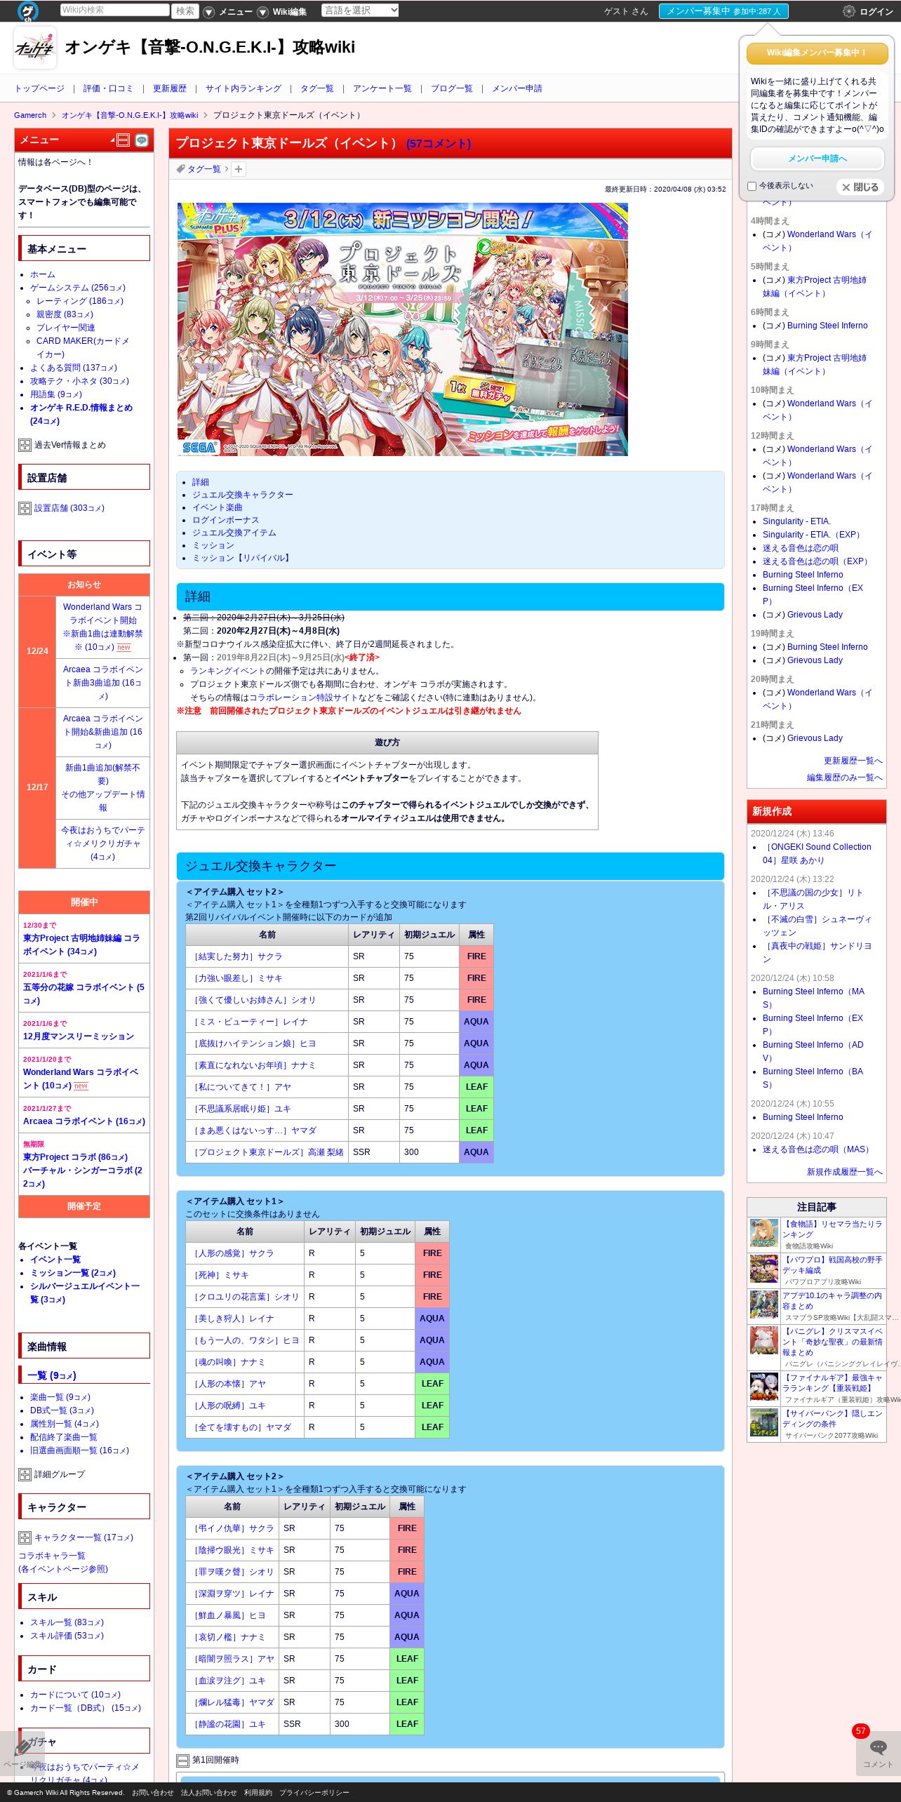
Task: Open the オンゲキ wiki logo image
Action: 35,48
